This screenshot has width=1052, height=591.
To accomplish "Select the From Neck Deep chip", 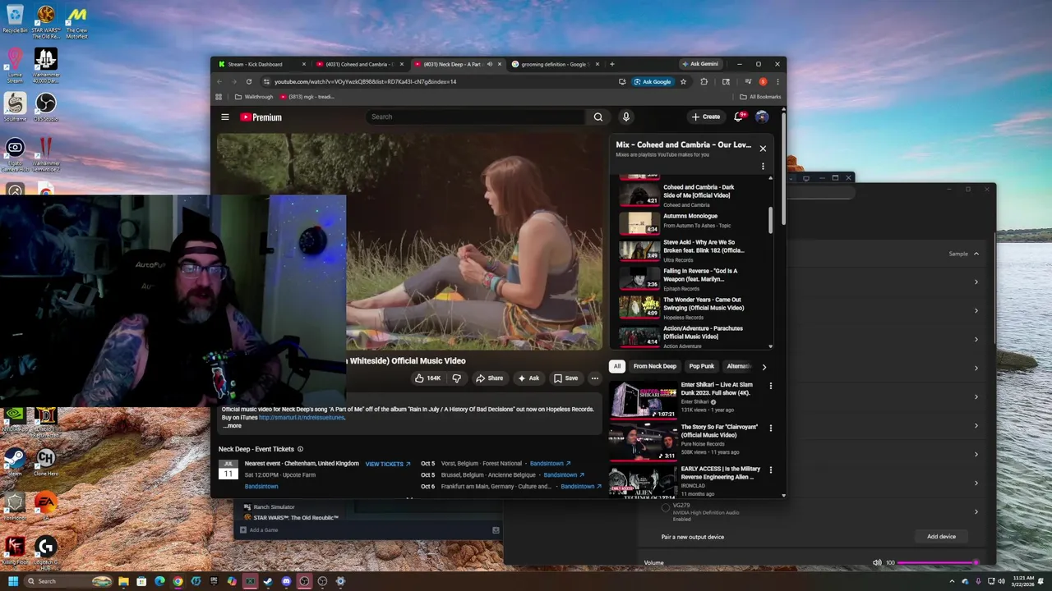I will coord(655,366).
